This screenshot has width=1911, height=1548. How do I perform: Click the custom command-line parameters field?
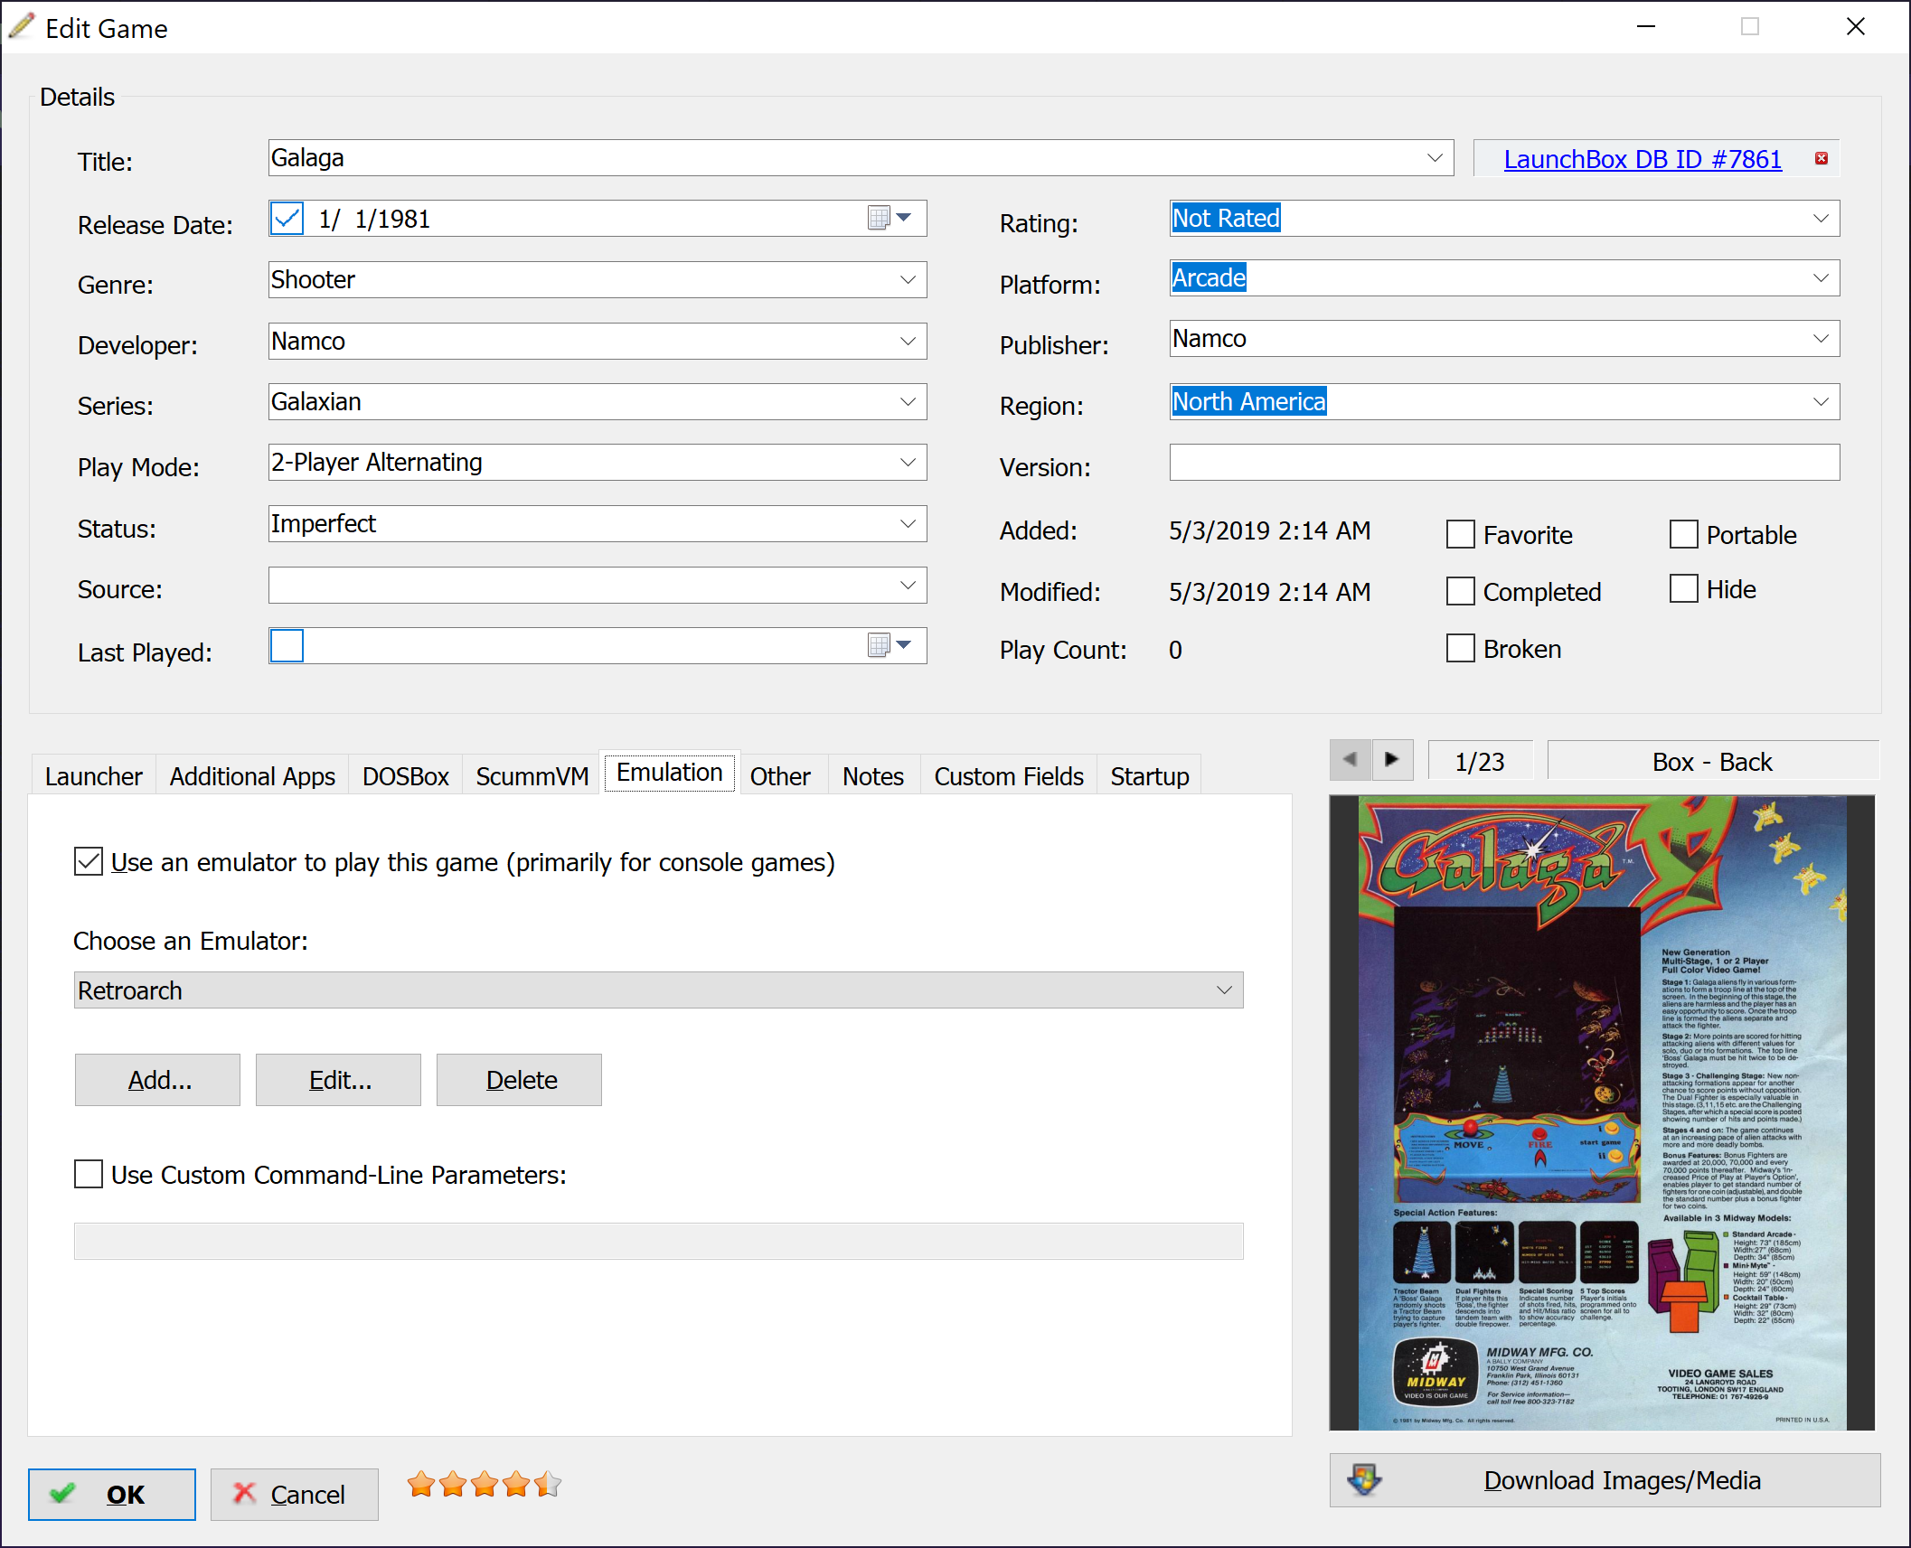tap(659, 1241)
